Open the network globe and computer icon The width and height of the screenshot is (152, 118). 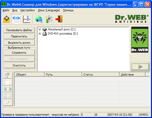pos(39,19)
